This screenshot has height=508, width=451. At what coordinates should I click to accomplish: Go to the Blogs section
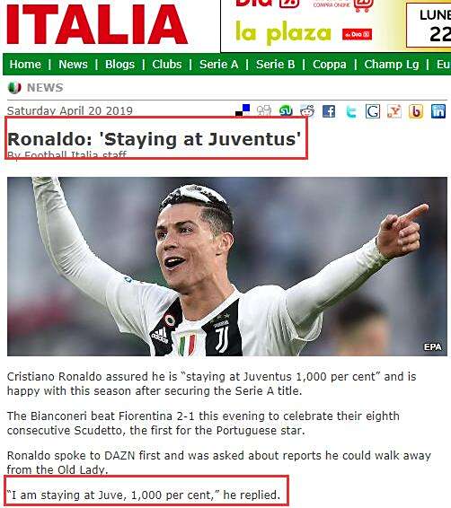click(119, 64)
